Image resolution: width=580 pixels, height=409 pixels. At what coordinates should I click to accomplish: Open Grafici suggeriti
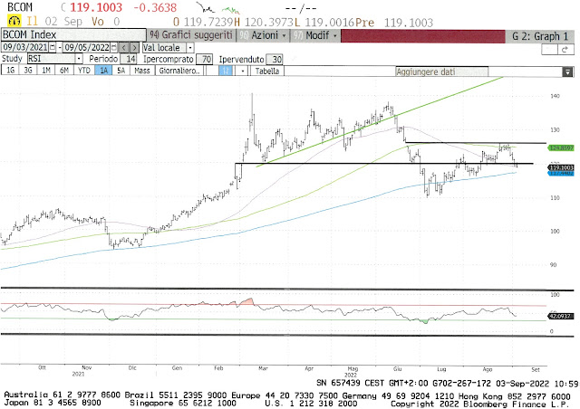pyautogui.click(x=191, y=35)
